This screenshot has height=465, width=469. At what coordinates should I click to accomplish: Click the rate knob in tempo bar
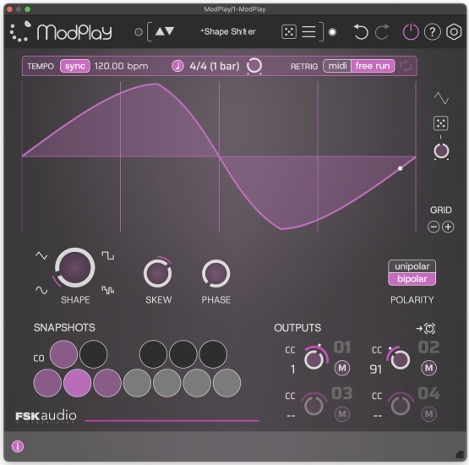tap(254, 66)
